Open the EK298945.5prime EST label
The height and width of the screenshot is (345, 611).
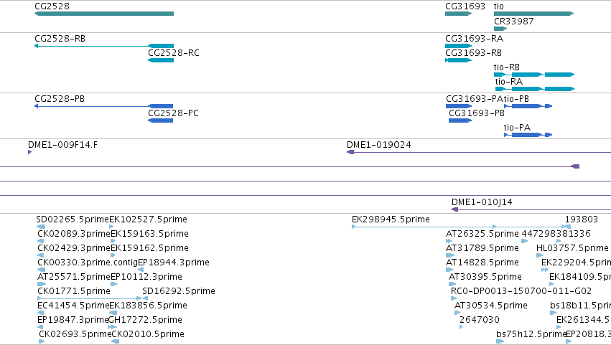pyautogui.click(x=391, y=219)
